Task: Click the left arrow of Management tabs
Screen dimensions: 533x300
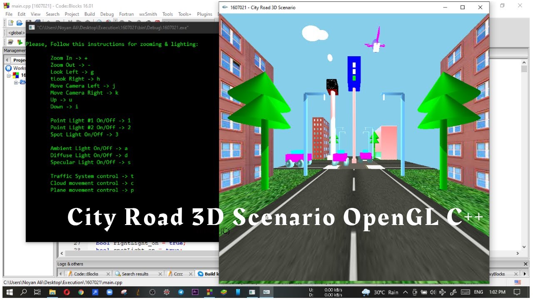Action: click(7, 60)
